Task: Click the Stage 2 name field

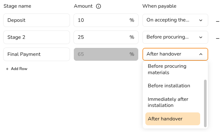Action: coord(36,37)
